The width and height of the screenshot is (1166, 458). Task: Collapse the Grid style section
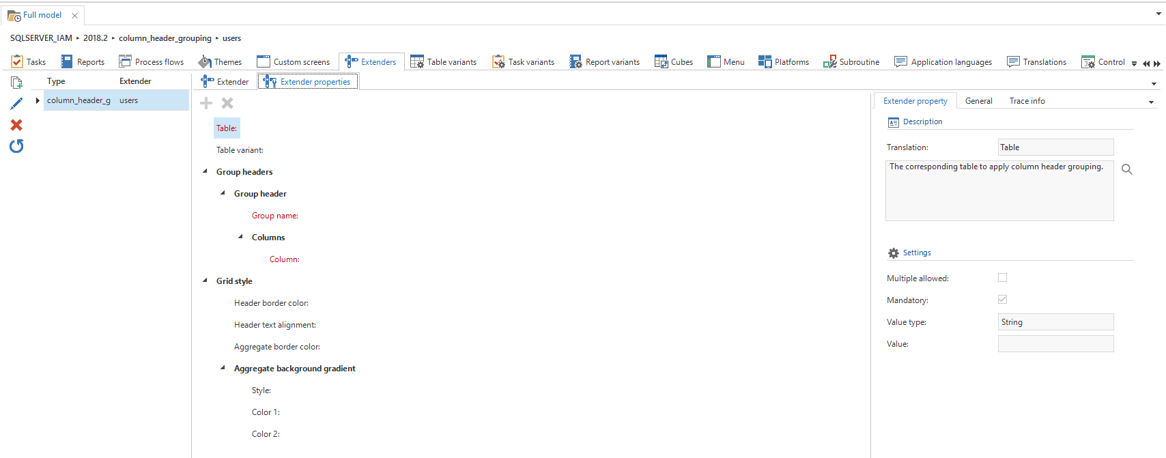point(205,281)
